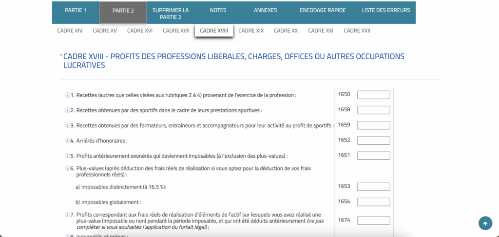
Task: Click SUPPRIMER LA PARTIE 2
Action: click(x=171, y=14)
